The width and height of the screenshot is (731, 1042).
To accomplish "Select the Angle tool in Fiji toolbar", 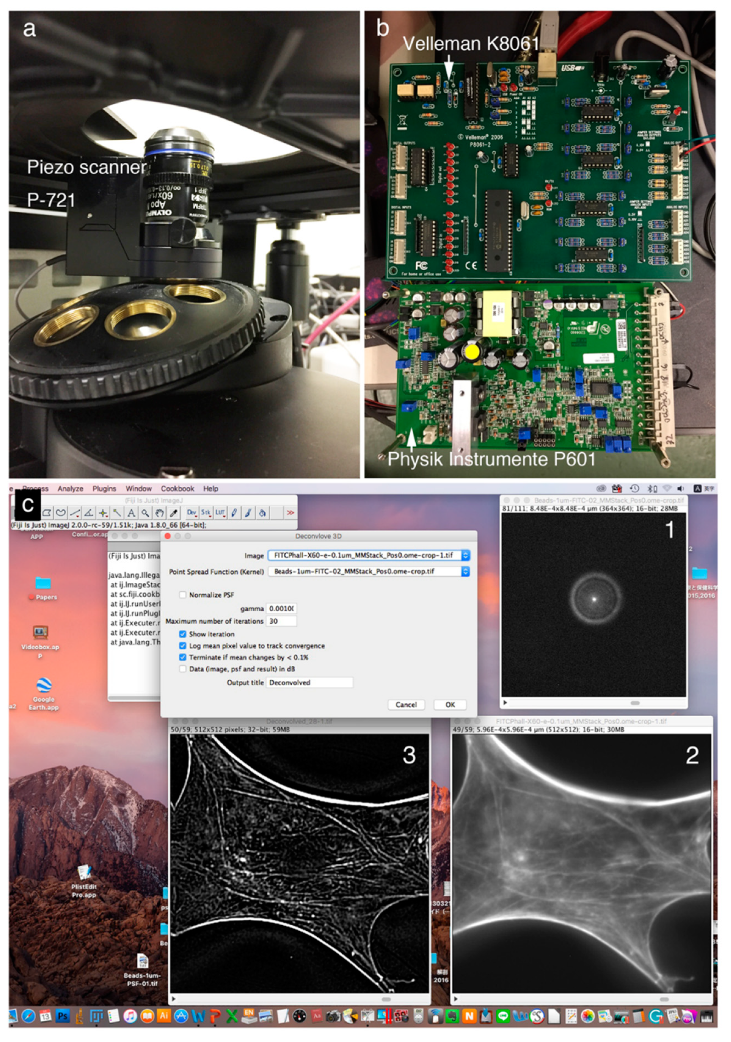I will pyautogui.click(x=89, y=512).
